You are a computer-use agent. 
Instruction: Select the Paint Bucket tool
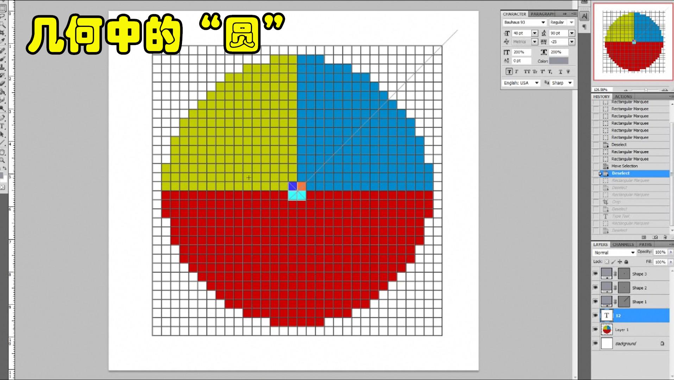tap(3, 92)
